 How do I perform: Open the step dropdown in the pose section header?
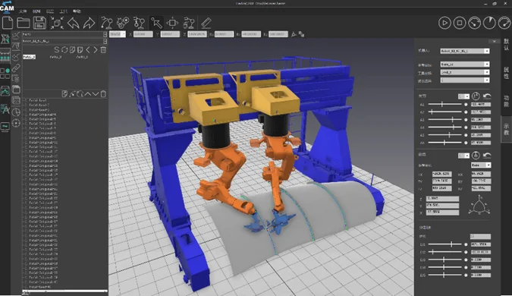463,156
